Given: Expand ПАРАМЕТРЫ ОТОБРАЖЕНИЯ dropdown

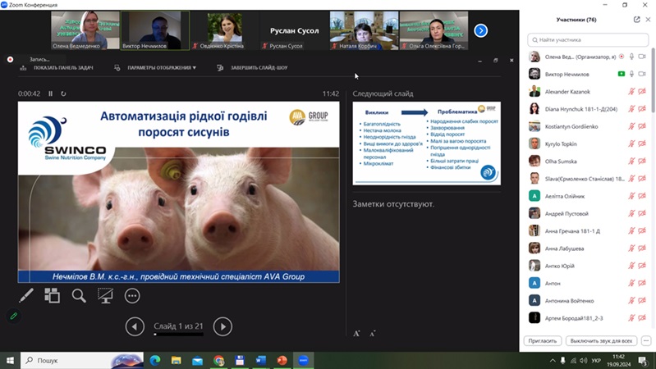Looking at the screenshot, I should [x=162, y=68].
